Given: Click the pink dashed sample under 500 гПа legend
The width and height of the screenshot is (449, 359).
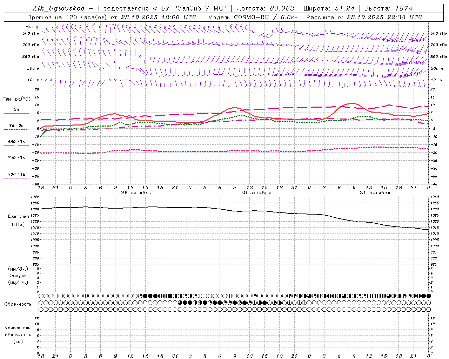Looking at the screenshot, I should 15,178.
